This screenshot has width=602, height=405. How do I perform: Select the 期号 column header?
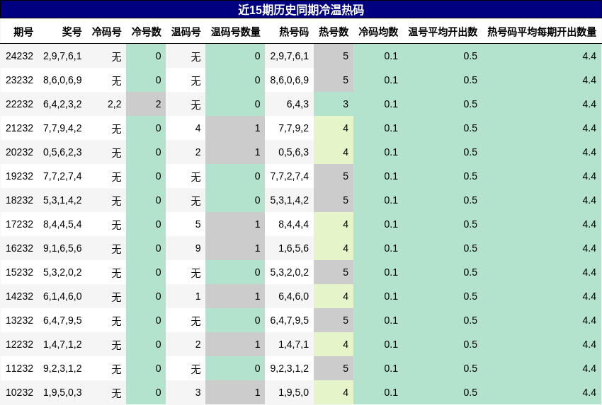23,32
